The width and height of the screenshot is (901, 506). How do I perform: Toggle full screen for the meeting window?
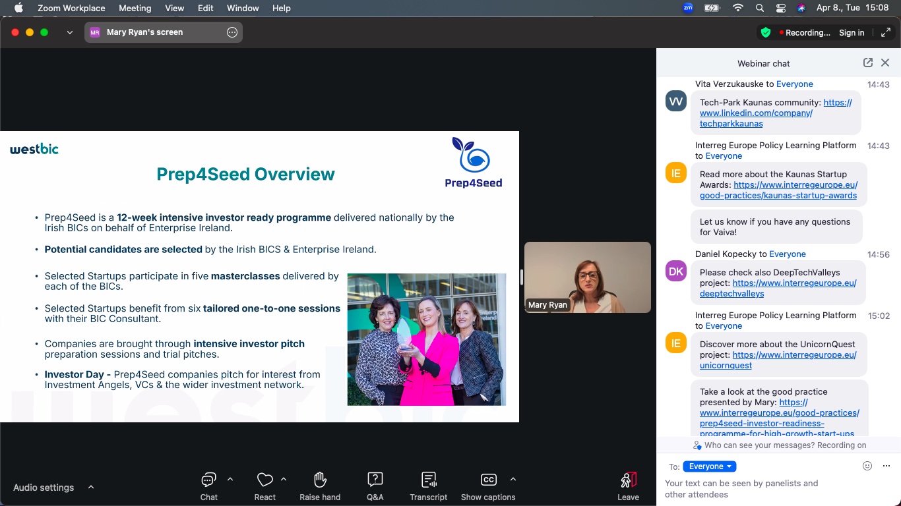pyautogui.click(x=886, y=32)
